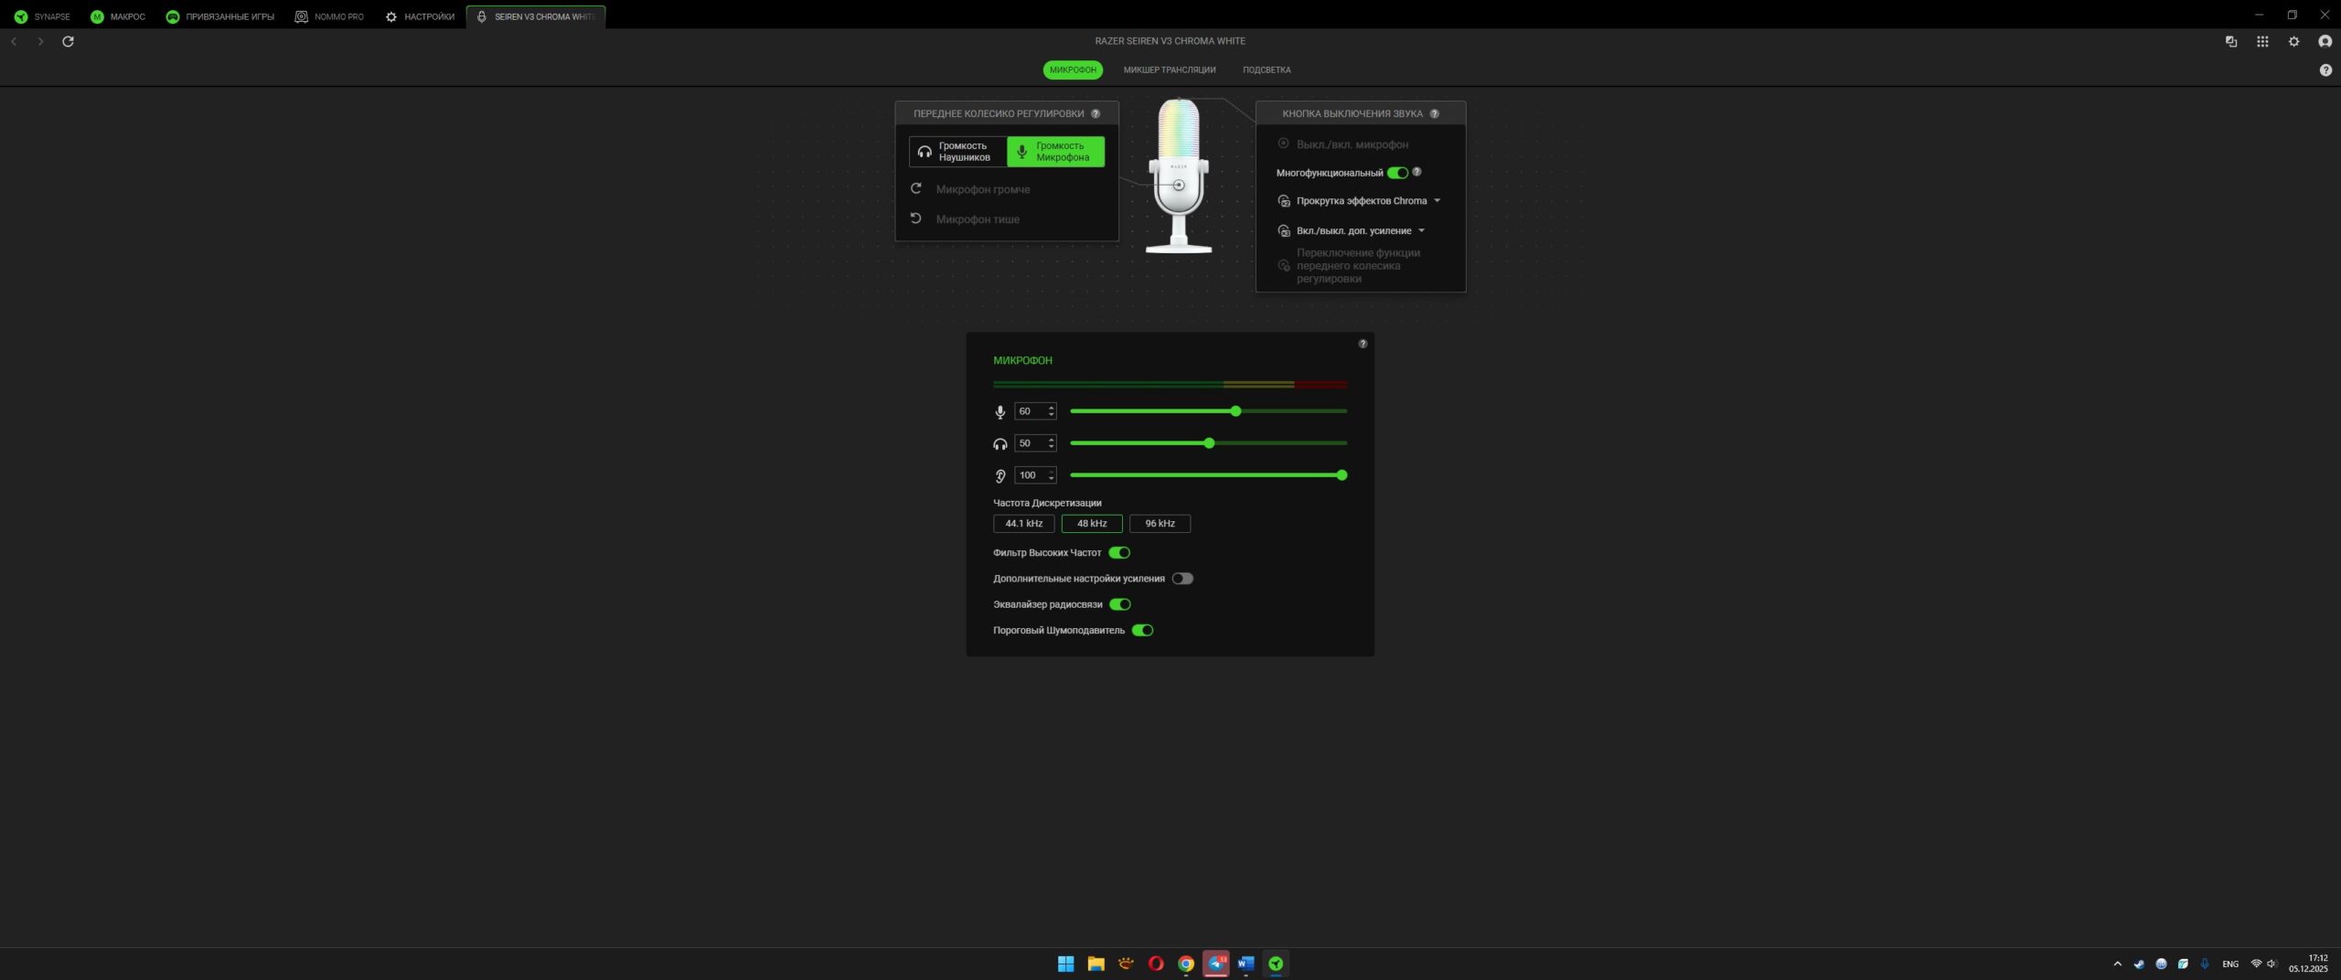
Task: Show help for Кнопка выключения звука
Action: pos(1434,113)
